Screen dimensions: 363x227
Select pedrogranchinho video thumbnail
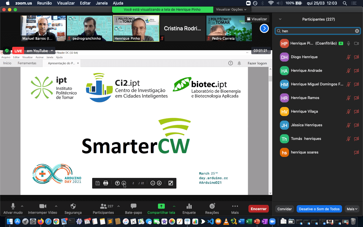(x=90, y=28)
